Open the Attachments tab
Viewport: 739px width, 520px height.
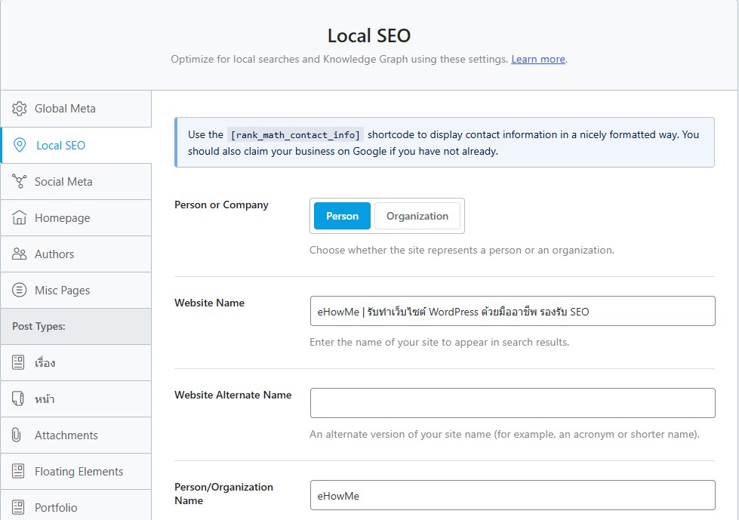(76, 435)
